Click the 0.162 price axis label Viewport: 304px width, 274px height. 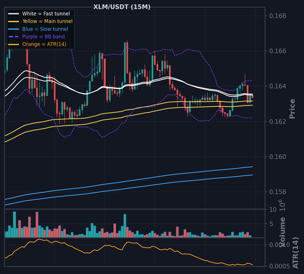point(277,122)
